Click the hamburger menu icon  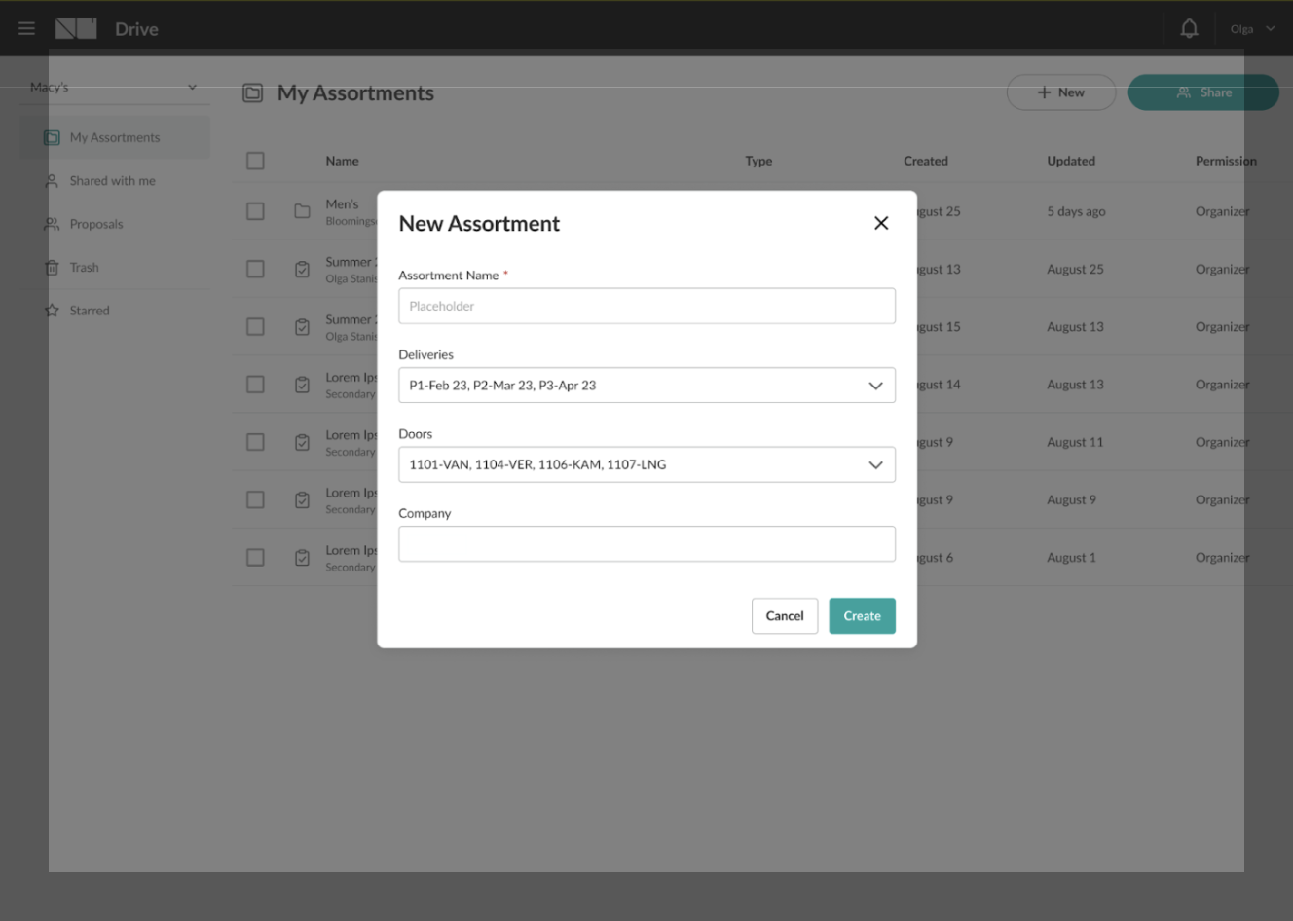[x=25, y=27]
